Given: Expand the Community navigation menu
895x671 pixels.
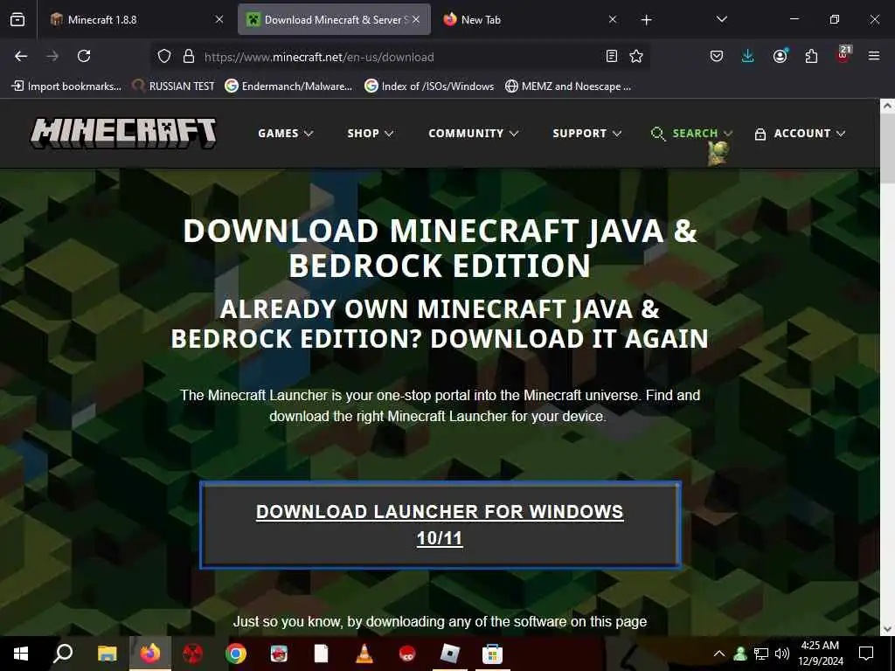Looking at the screenshot, I should 473,134.
